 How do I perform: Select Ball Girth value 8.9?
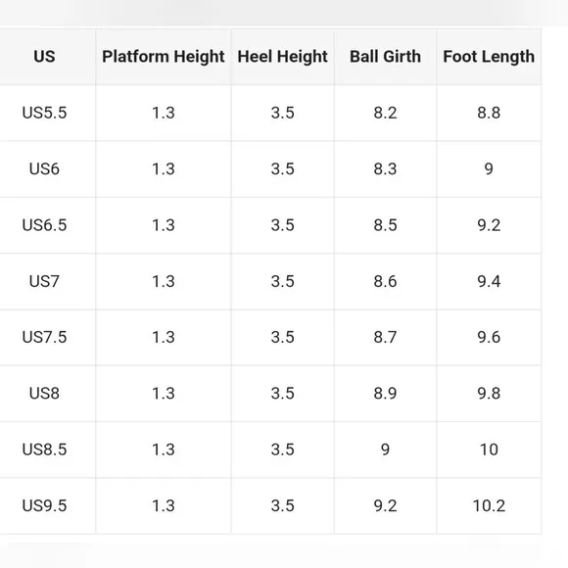385,393
